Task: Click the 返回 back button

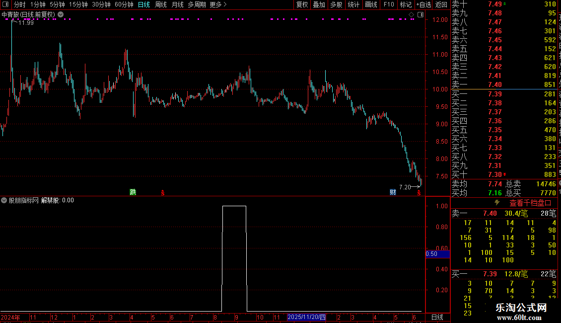Action: point(441,4)
